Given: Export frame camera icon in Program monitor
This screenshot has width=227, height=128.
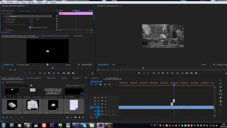Looking at the screenshot, I should 196,73.
